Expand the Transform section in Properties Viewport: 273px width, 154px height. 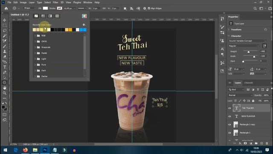229,30
